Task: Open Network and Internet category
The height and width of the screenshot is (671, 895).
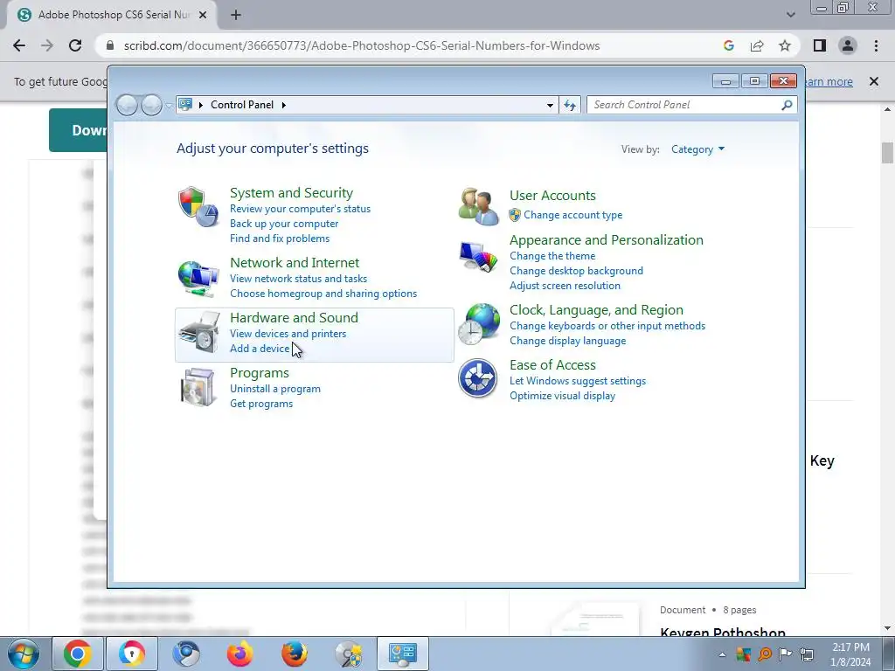Action: coord(295,262)
